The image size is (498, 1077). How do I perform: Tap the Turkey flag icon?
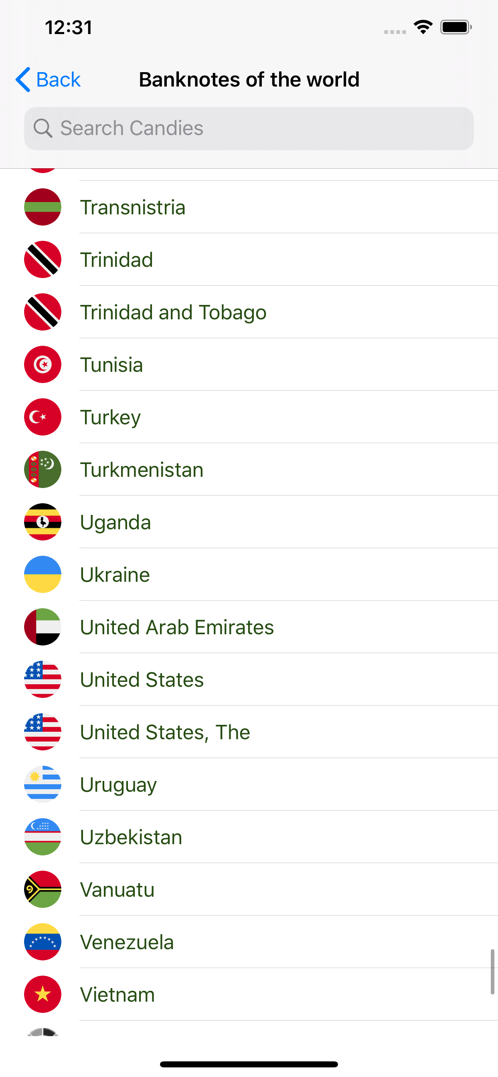coord(43,417)
